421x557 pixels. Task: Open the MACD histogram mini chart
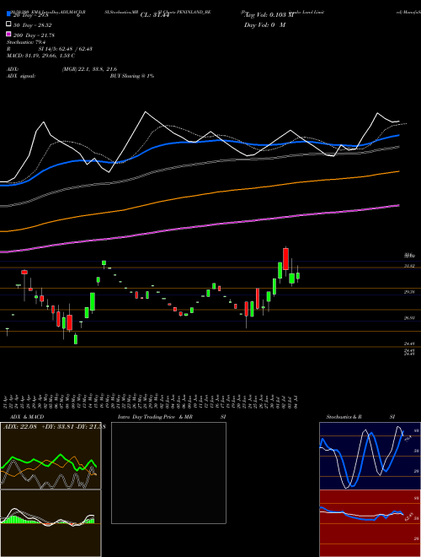click(x=51, y=523)
